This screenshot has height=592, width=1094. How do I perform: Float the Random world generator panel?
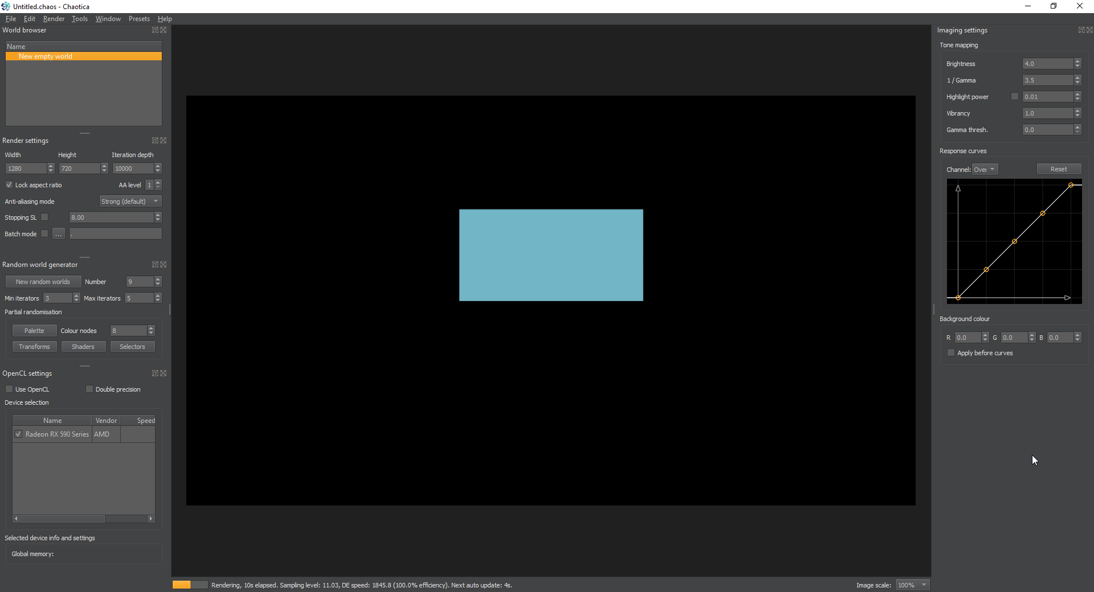[x=155, y=265]
